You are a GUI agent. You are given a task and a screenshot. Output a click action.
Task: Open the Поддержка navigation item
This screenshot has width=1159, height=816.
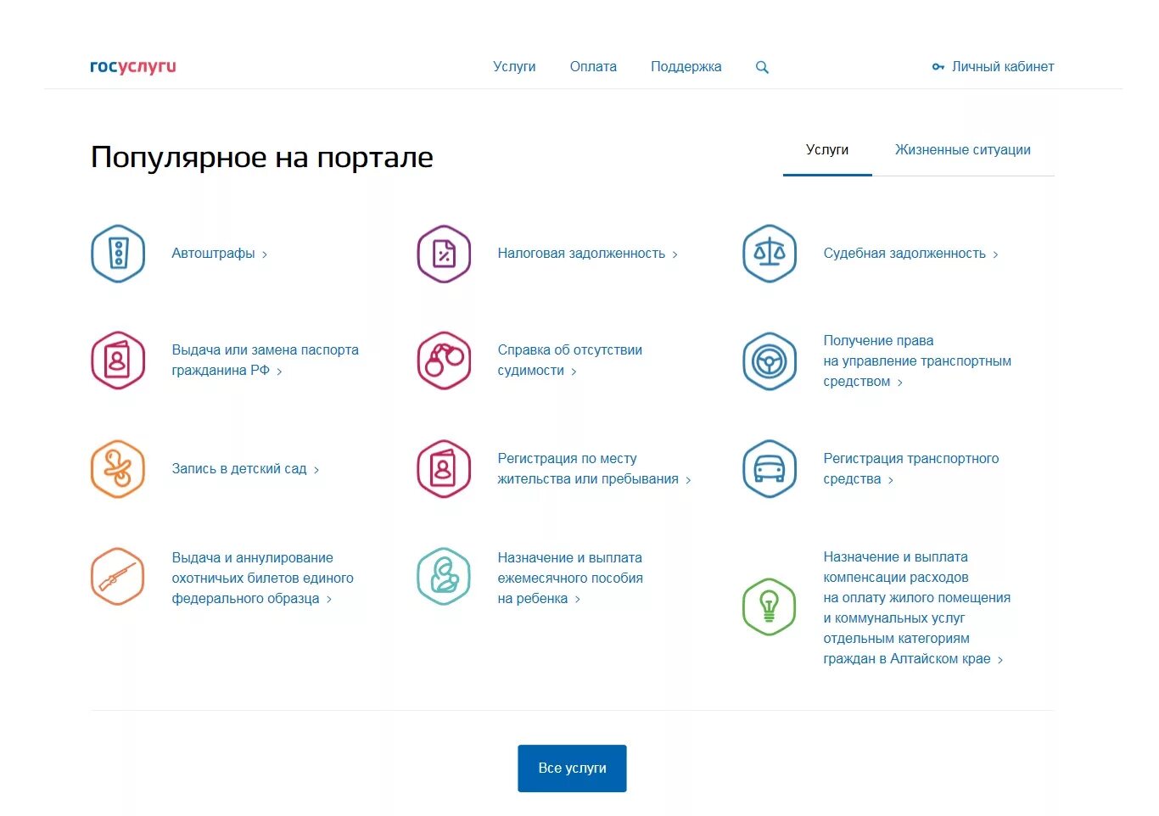(x=686, y=67)
